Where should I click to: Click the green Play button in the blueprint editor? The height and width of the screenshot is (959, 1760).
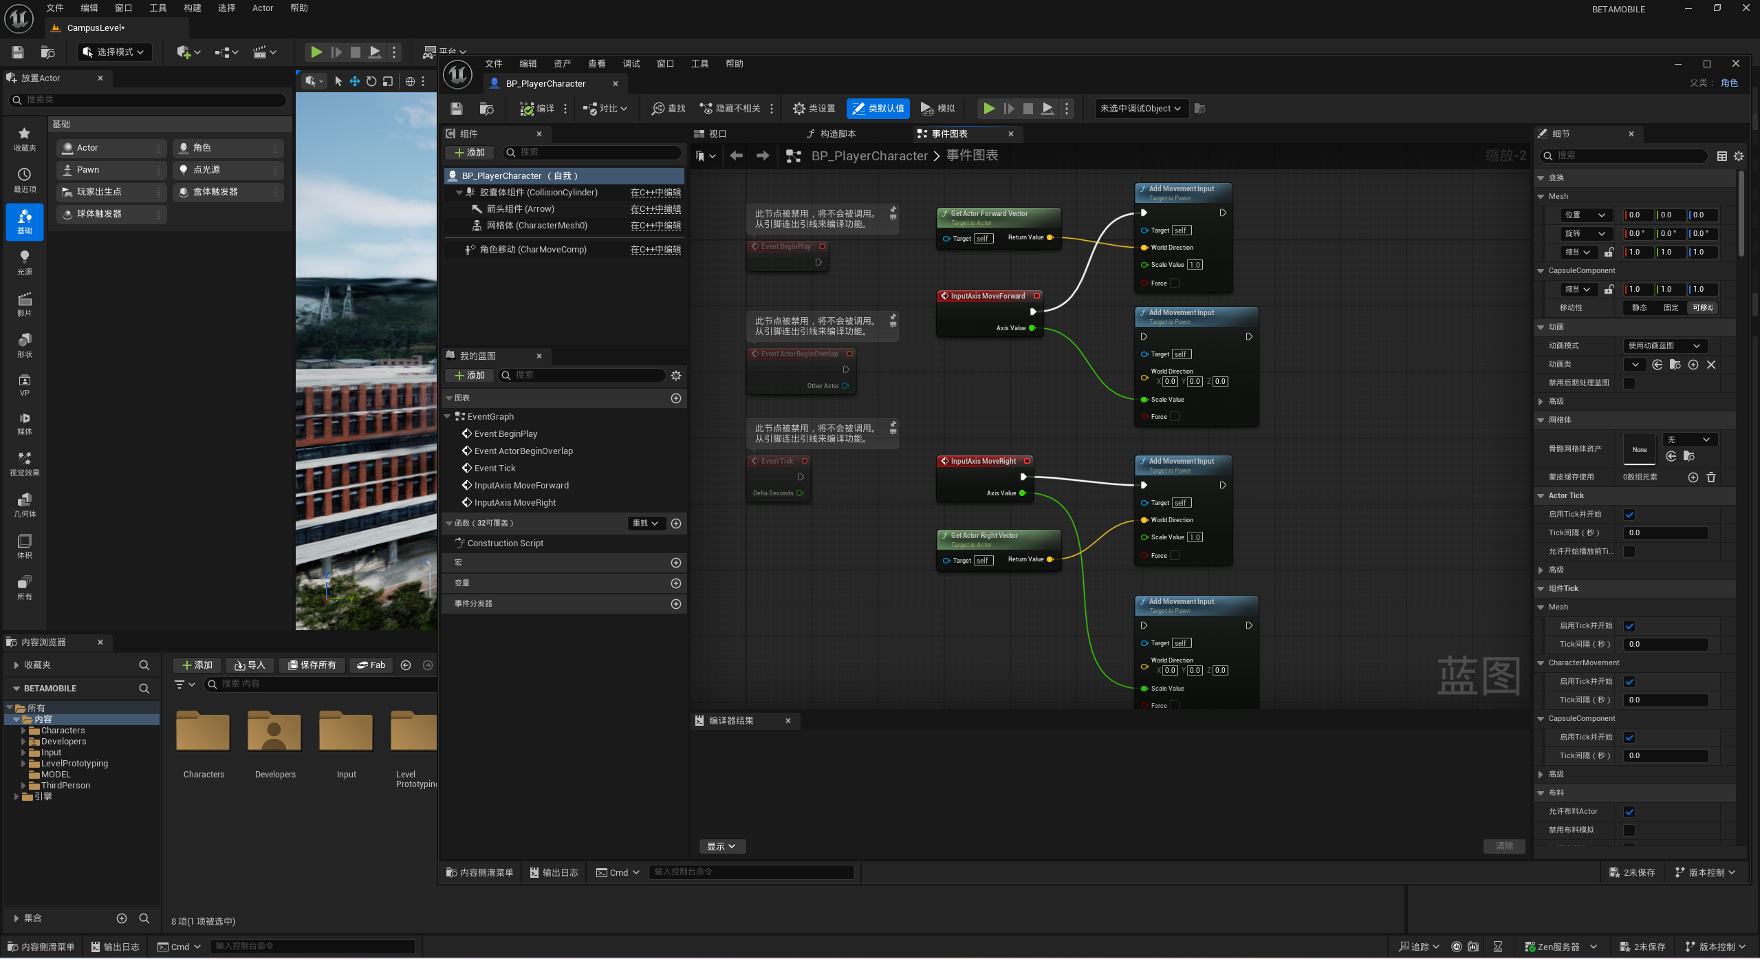click(x=988, y=109)
